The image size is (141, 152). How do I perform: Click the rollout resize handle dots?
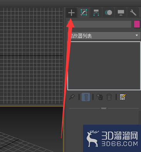[x=104, y=108]
